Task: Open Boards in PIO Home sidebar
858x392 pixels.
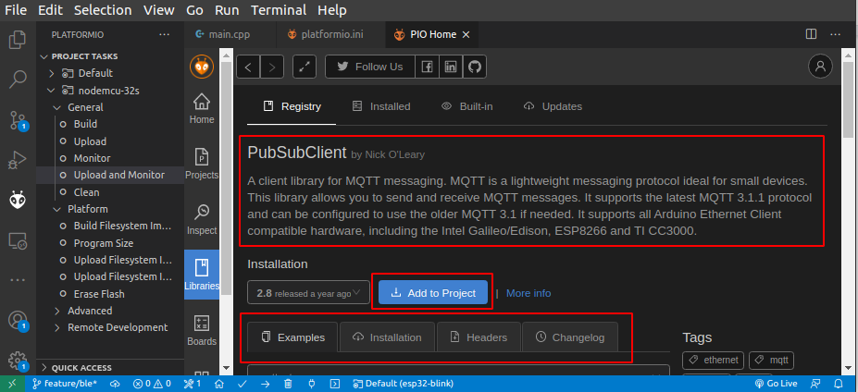Action: [x=202, y=330]
